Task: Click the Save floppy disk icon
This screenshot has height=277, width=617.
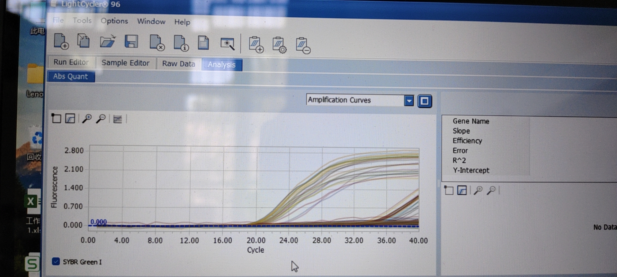Action: tap(131, 42)
